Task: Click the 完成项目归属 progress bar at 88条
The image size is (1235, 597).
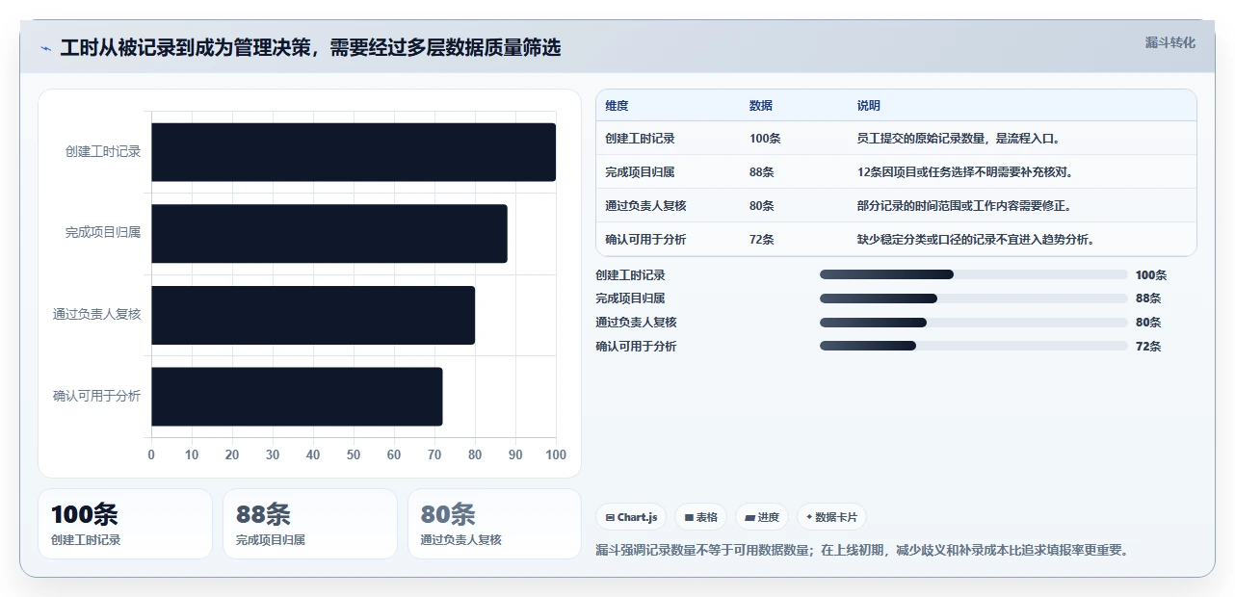Action: [973, 298]
